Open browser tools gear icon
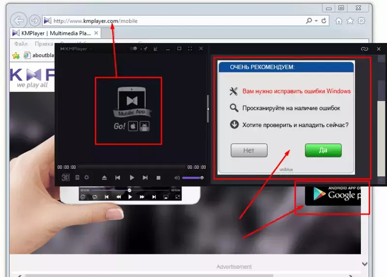This screenshot has height=277, width=387. (361, 21)
